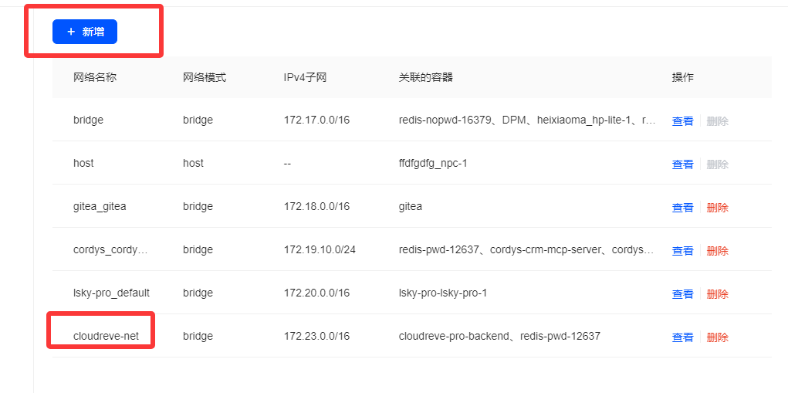View details of bridge network
The image size is (788, 393).
coord(682,121)
